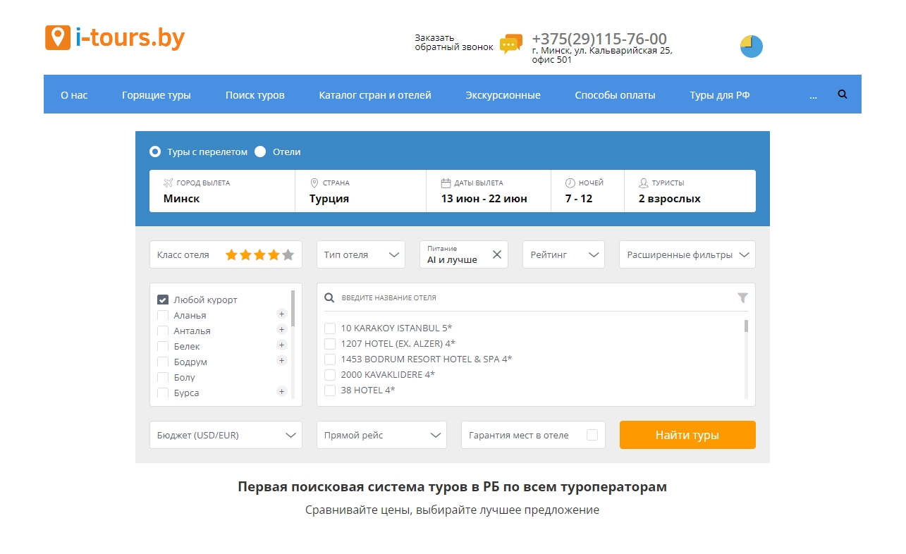Viewport: 906px width, 554px height.
Task: Open Прямой рейс dropdown
Action: 381,435
